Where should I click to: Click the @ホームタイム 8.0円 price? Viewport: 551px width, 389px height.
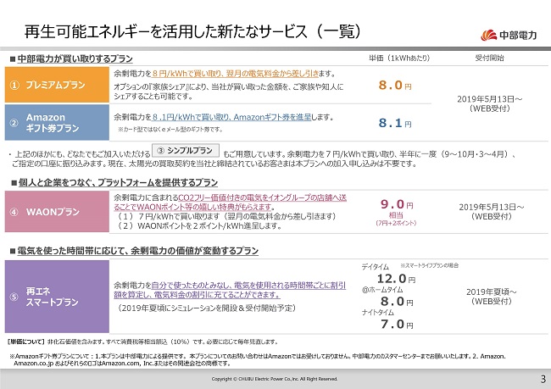(x=397, y=302)
